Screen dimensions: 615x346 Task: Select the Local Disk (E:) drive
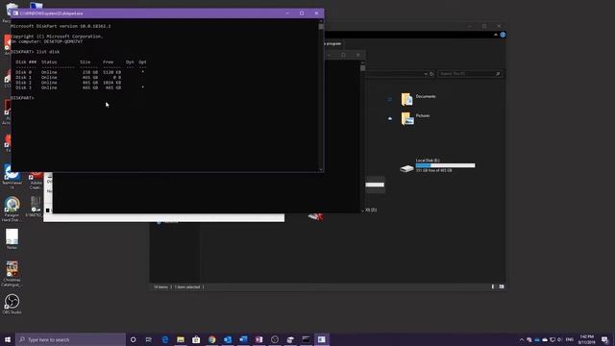click(437, 165)
